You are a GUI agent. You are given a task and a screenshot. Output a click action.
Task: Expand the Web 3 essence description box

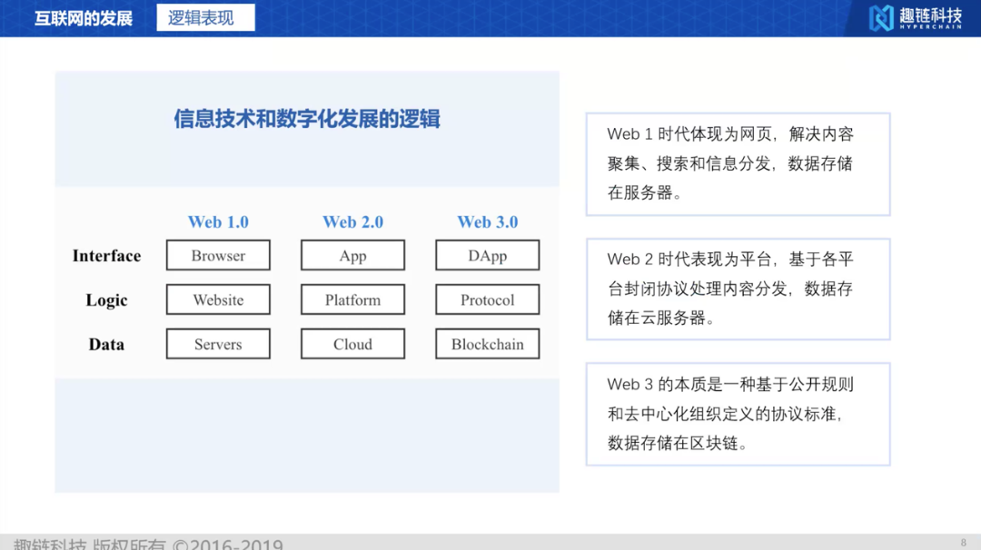738,413
